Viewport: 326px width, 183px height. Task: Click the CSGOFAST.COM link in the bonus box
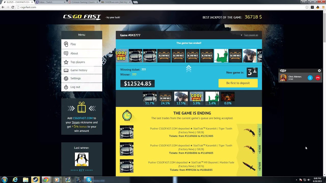(x=83, y=118)
